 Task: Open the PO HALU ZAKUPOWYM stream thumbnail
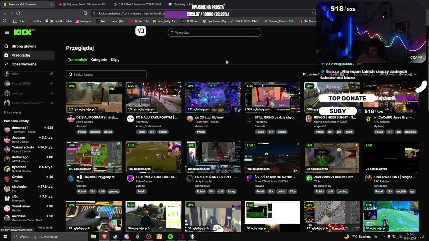(x=154, y=97)
